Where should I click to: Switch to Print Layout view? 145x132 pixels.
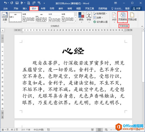99,130
